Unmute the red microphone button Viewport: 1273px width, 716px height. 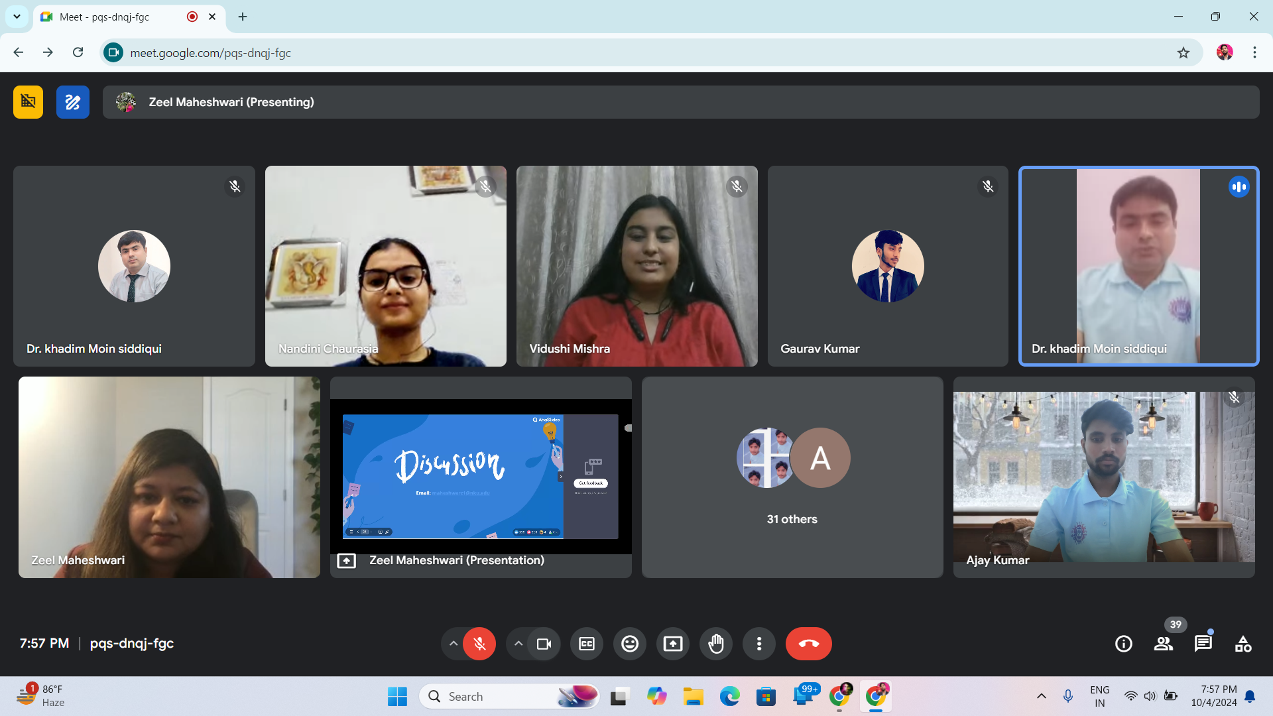[x=479, y=644]
